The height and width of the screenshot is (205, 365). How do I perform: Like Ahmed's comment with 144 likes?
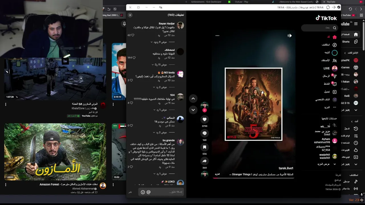(134, 58)
